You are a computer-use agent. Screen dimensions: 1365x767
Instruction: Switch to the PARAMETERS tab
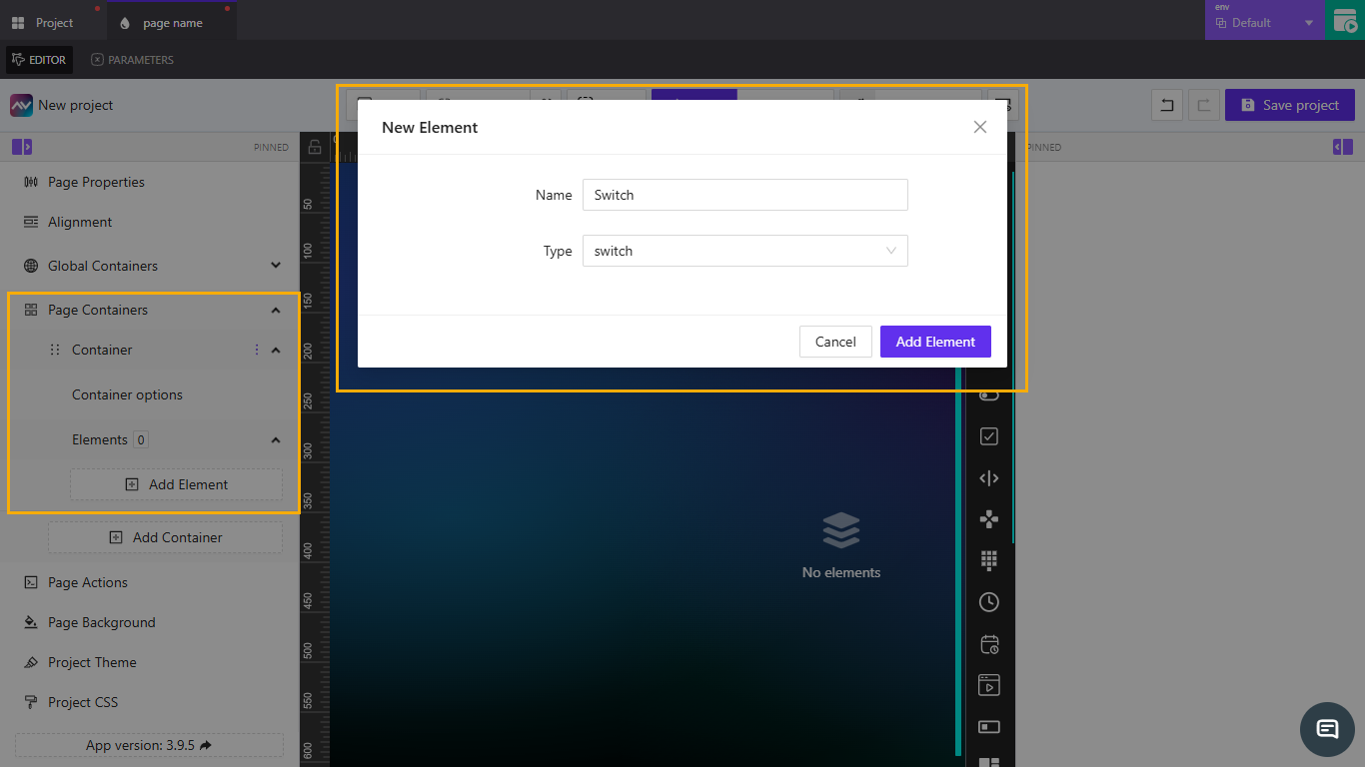tap(132, 60)
